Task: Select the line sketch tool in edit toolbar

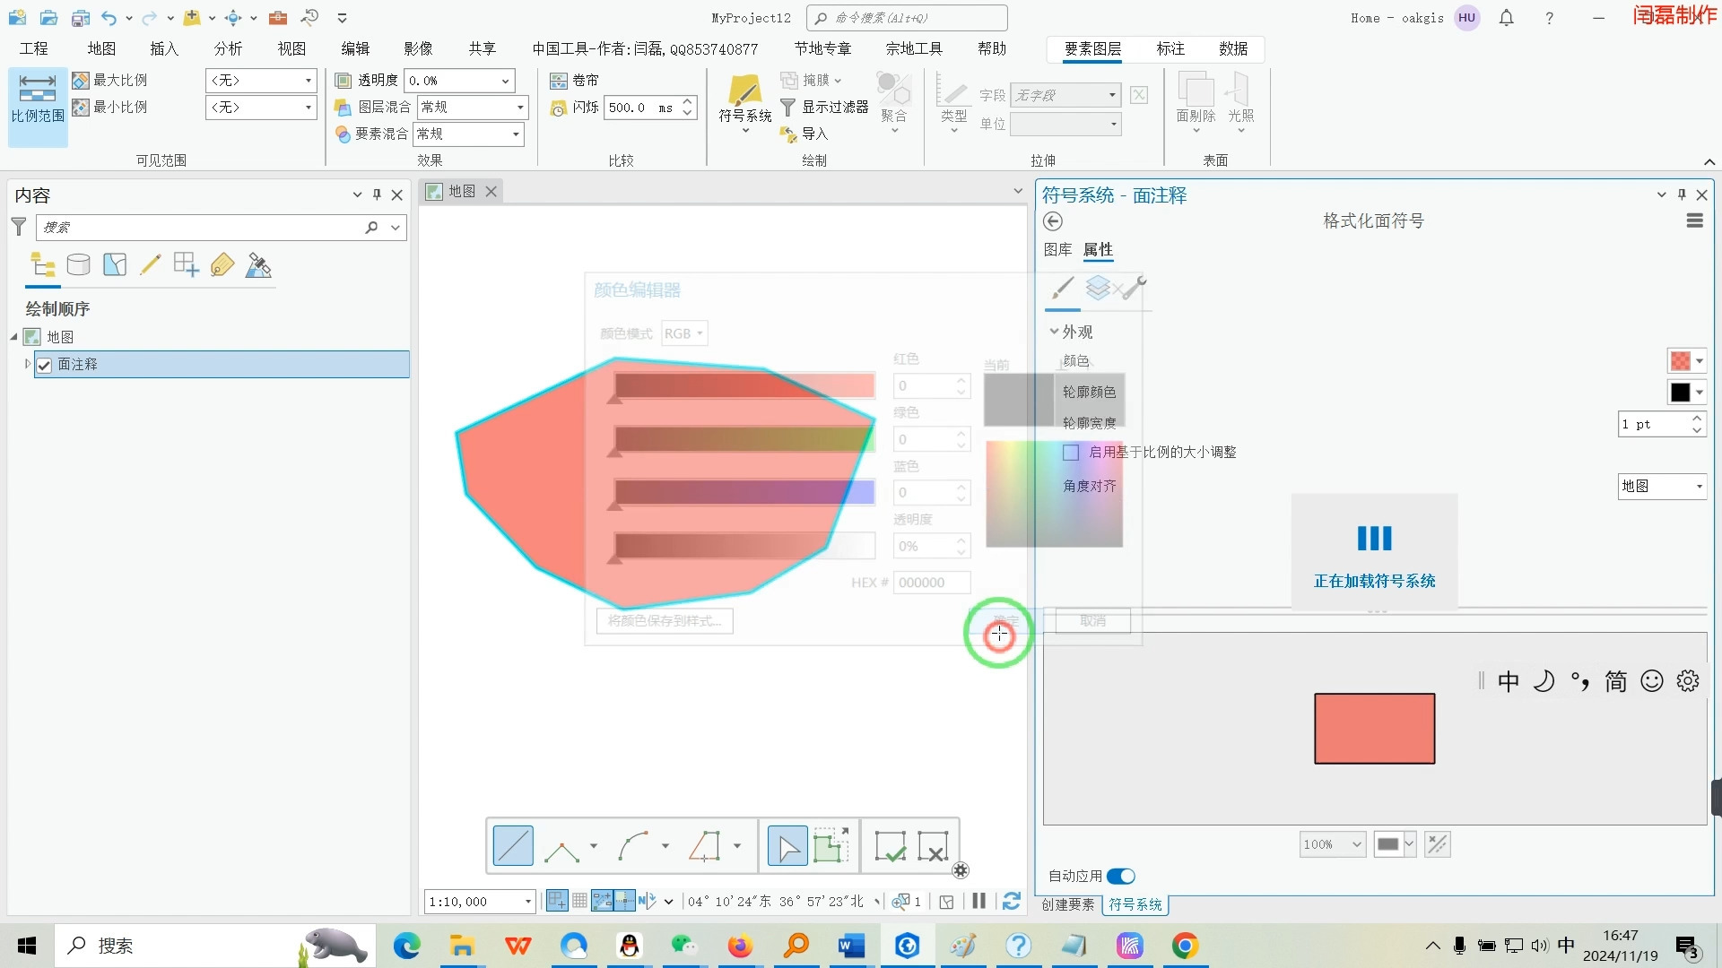Action: [x=512, y=845]
